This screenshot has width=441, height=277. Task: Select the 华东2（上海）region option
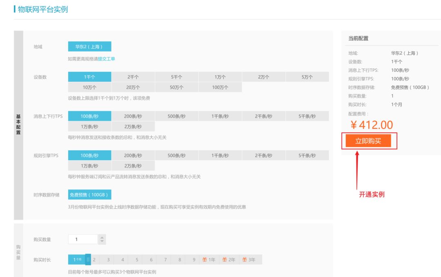tap(90, 46)
